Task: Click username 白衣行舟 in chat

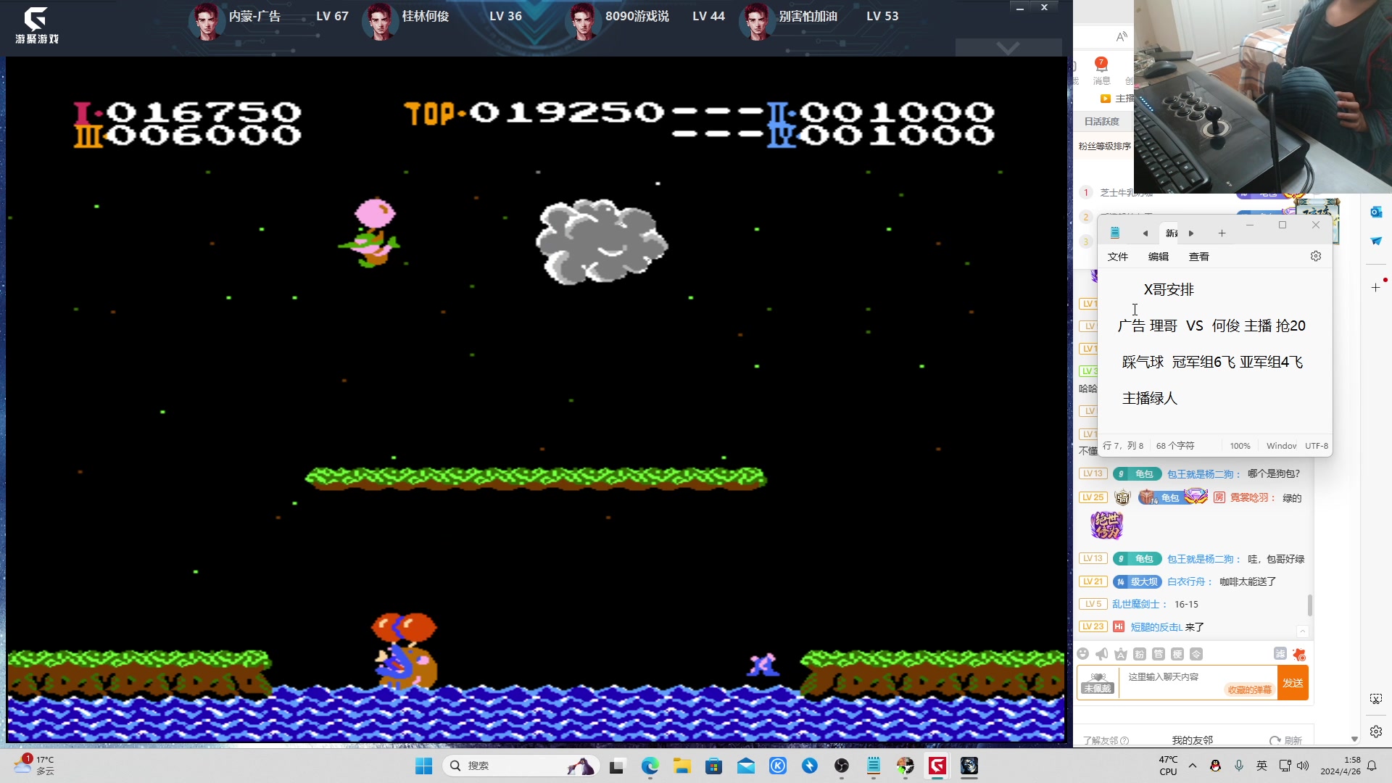Action: 1186,581
